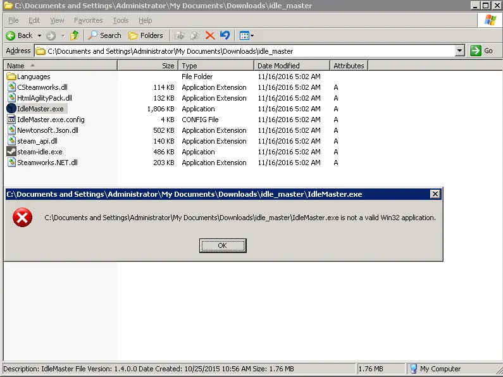This screenshot has height=377, width=503.
Task: Select the IdleMaster.exe.config file icon
Action: (x=11, y=120)
